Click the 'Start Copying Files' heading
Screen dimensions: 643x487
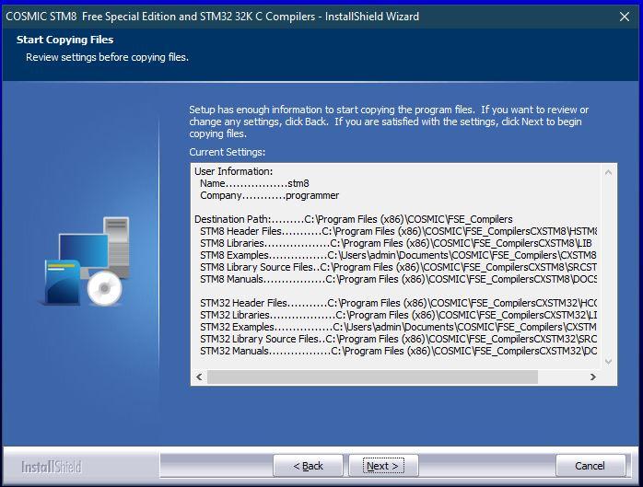[64, 40]
